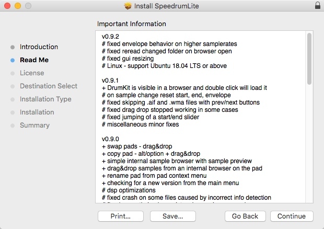Click the Summary step label

coord(34,125)
